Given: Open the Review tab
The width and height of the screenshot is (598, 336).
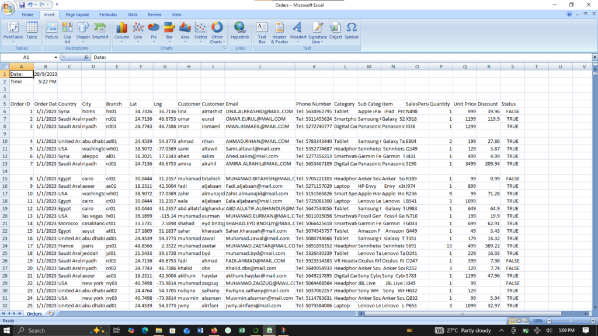Looking at the screenshot, I should pyautogui.click(x=154, y=15).
